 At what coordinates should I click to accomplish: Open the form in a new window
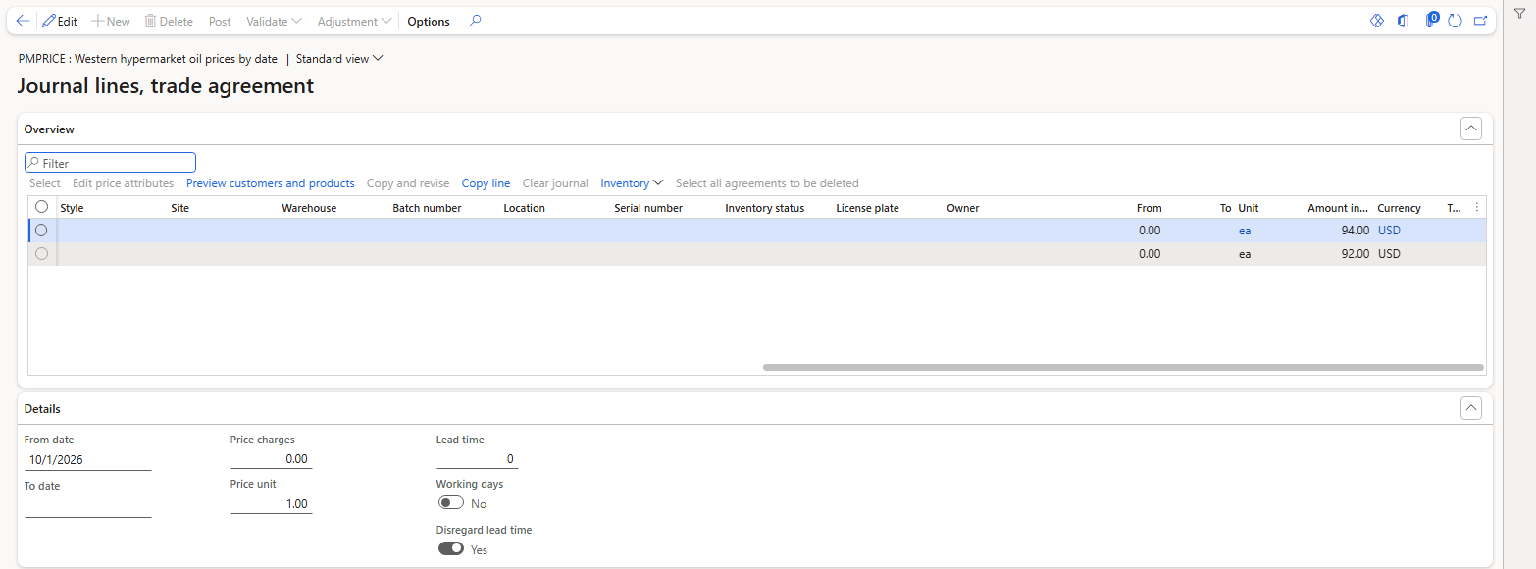tap(1480, 21)
